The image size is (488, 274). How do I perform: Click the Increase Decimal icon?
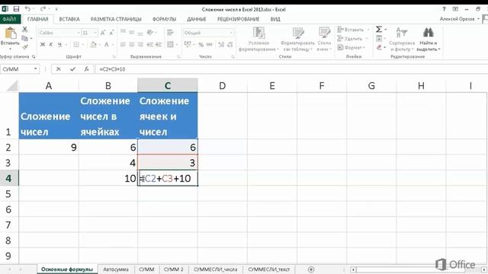click(x=221, y=45)
